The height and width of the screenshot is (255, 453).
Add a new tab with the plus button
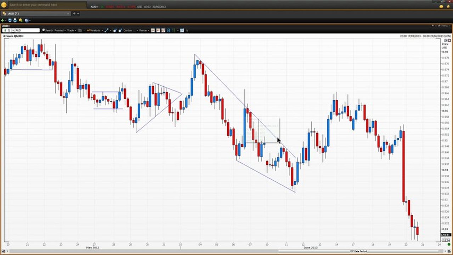point(74,13)
